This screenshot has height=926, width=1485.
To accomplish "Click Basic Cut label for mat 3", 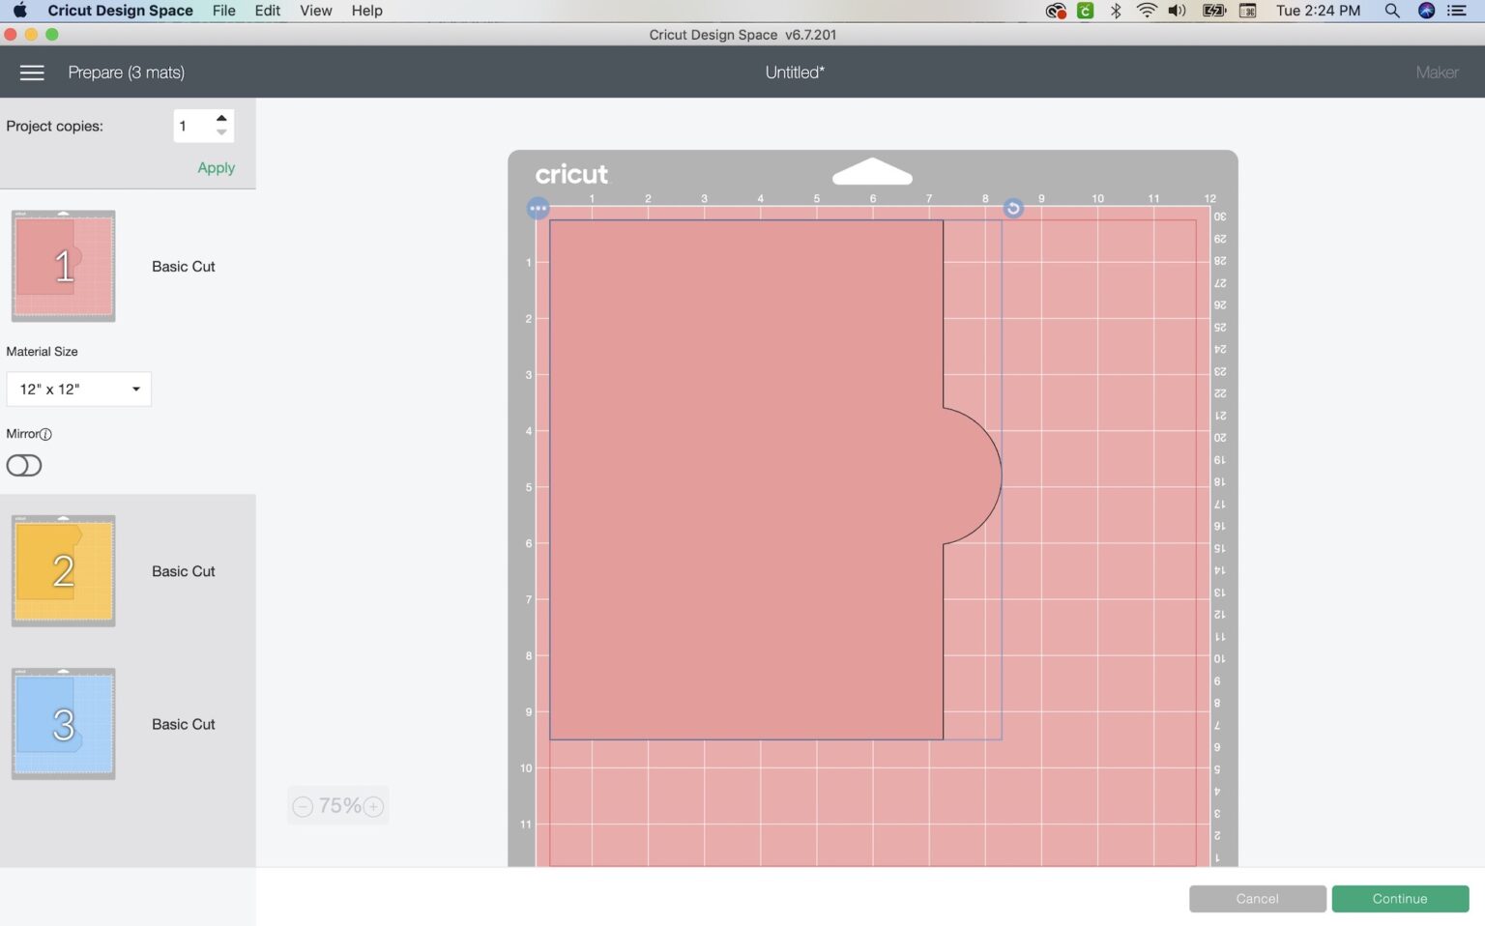I will [183, 724].
